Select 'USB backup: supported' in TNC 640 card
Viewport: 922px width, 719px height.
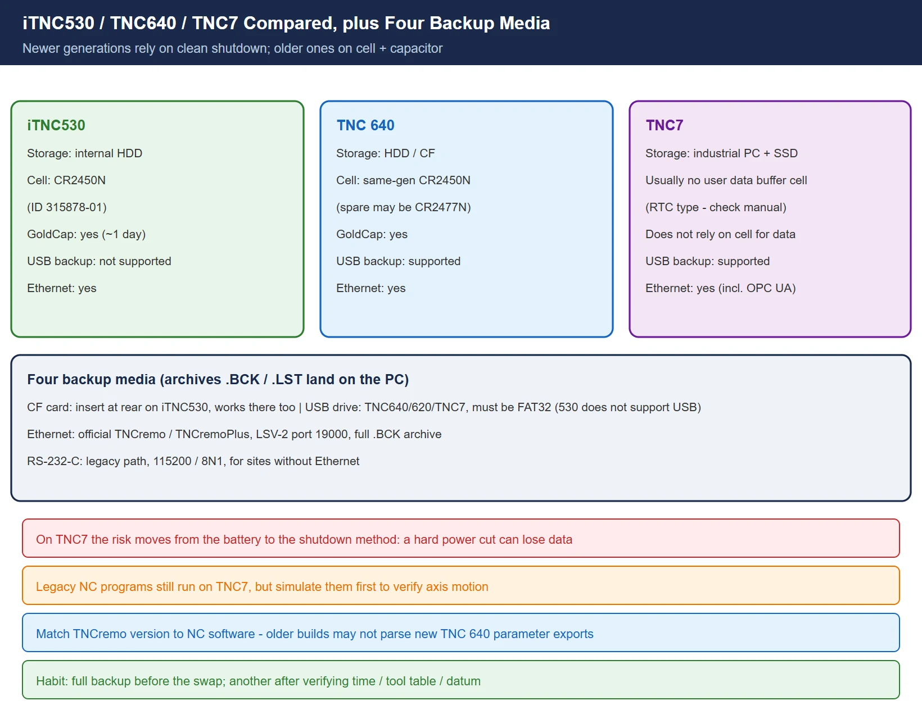399,261
